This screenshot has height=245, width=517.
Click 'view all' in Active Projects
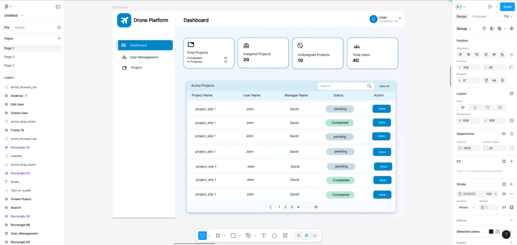pyautogui.click(x=384, y=86)
